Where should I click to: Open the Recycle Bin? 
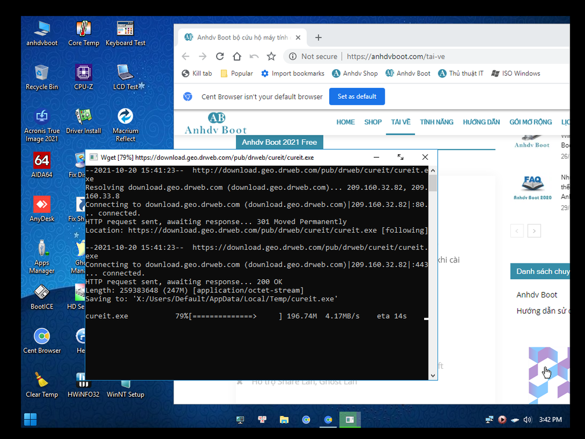coord(42,77)
